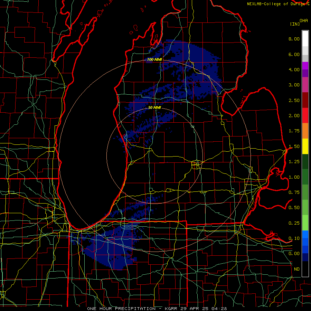Screen dimensions: 311x311
Task: Click the white swatch atop the legend
Action: point(305,39)
